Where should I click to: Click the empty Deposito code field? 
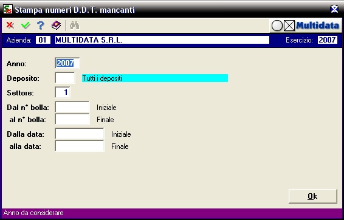click(x=65, y=78)
